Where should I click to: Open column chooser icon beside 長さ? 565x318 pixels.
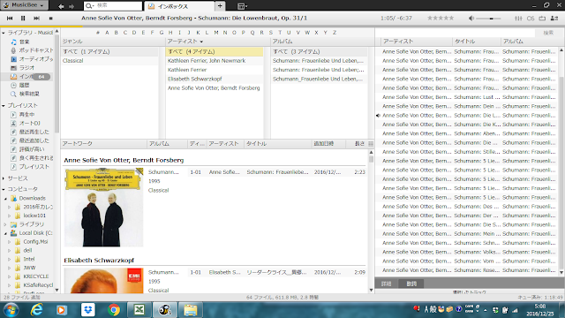point(371,144)
